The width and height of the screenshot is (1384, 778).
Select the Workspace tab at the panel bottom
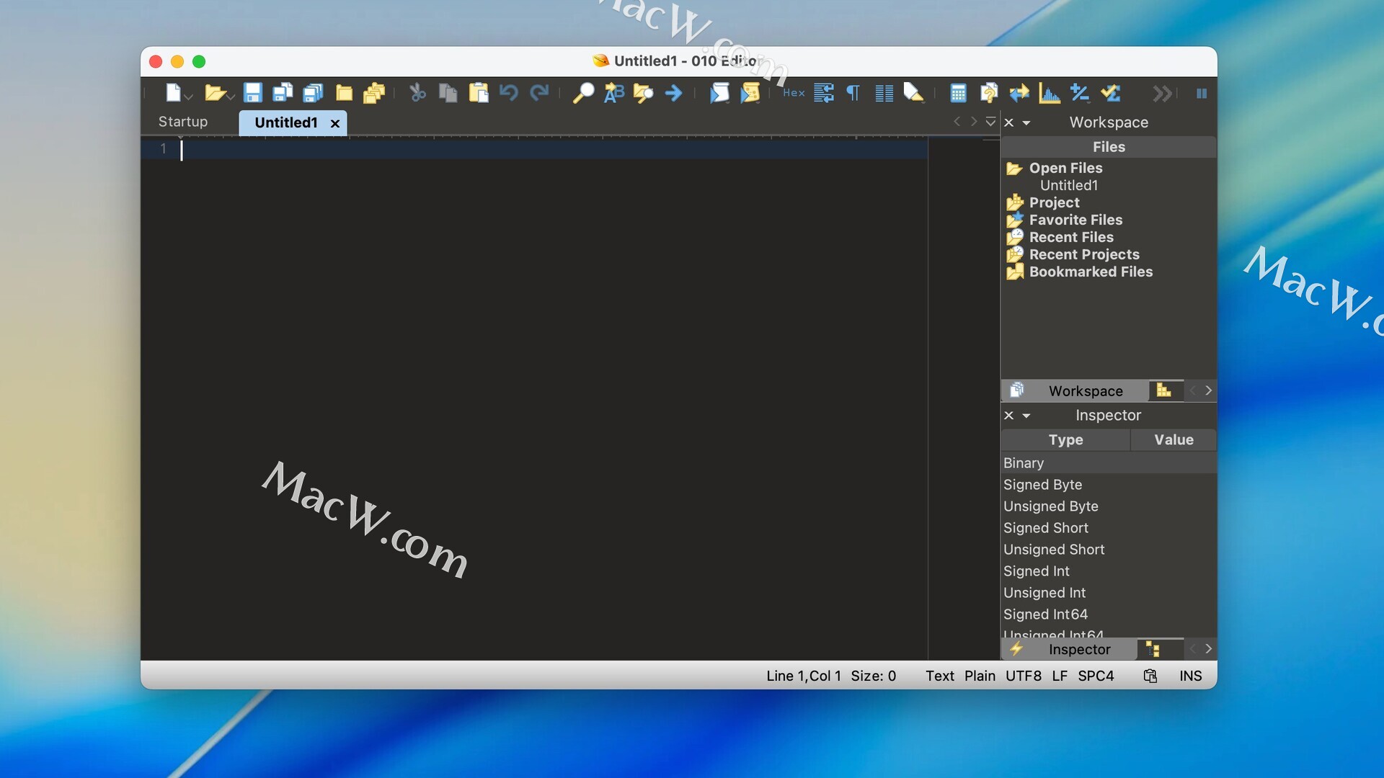1075,390
